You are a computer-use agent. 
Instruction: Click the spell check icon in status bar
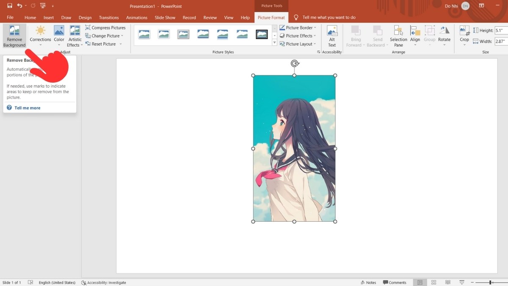pos(30,283)
